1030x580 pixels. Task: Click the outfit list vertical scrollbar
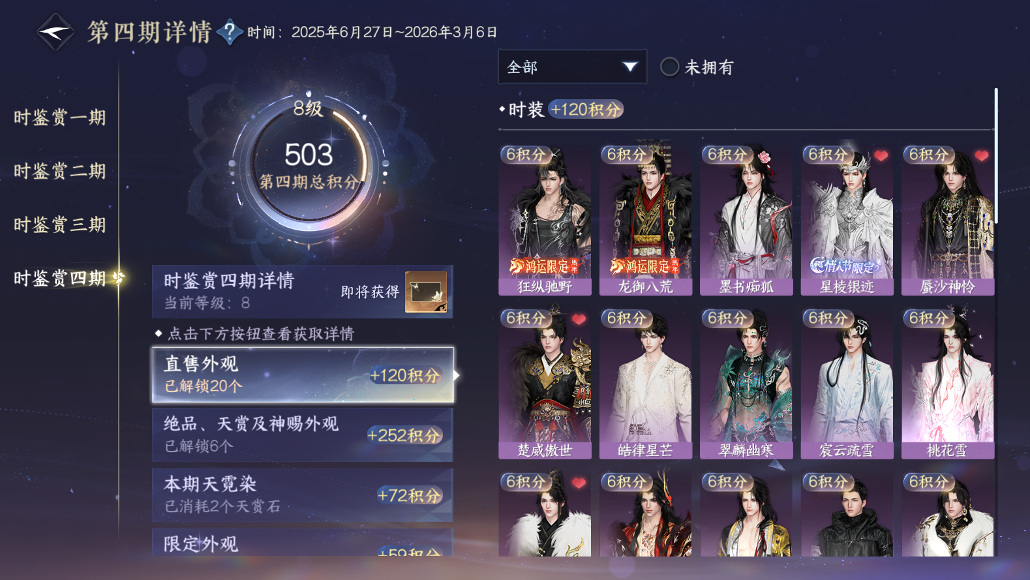[995, 156]
